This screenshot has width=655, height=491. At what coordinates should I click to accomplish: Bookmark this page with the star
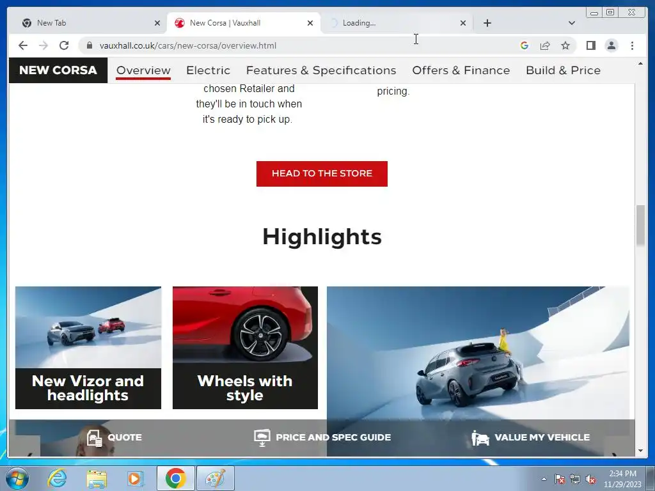click(x=565, y=45)
